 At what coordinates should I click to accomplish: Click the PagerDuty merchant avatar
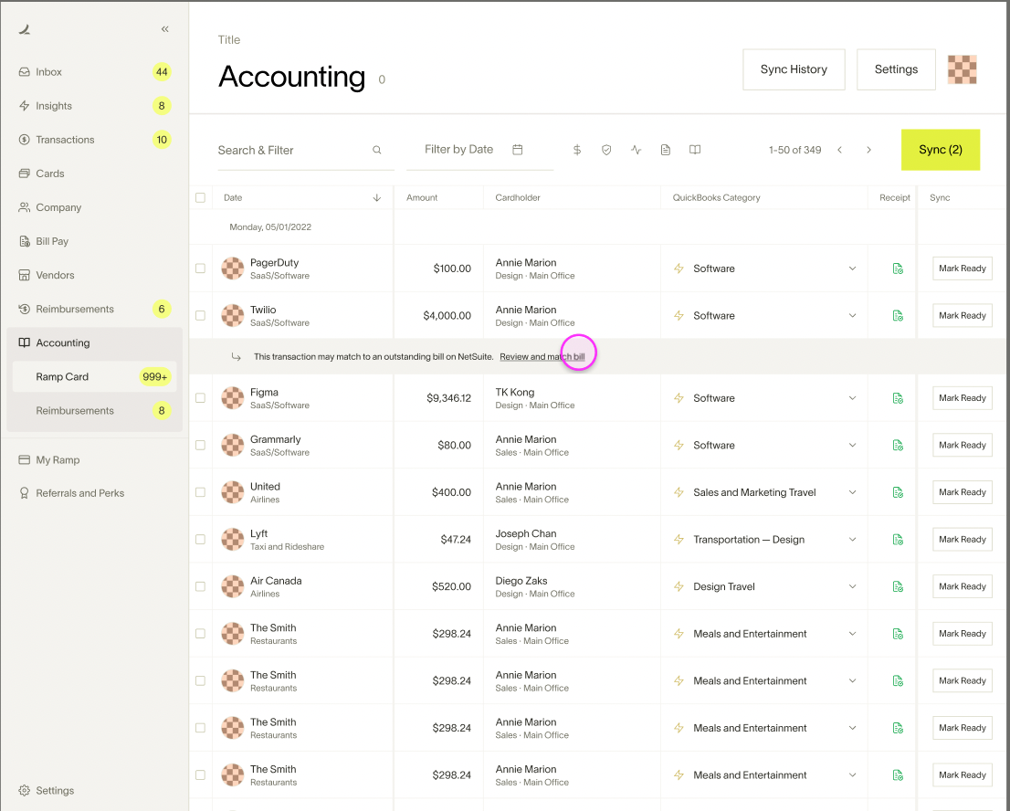point(233,268)
